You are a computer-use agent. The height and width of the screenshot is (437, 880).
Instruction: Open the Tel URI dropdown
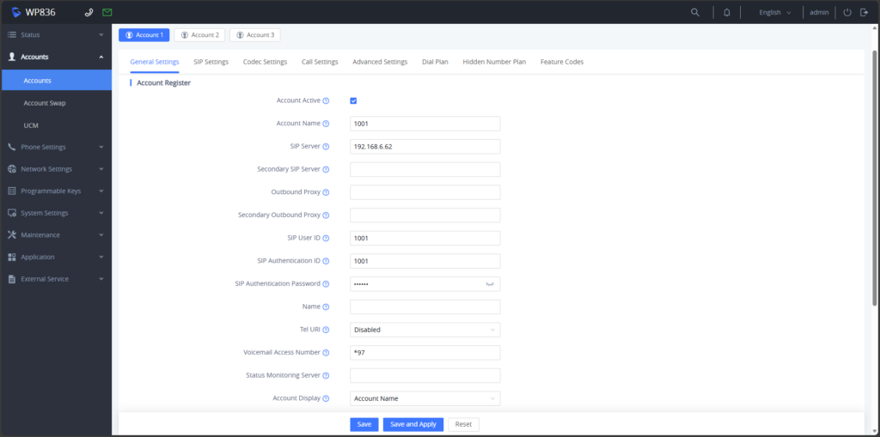coord(425,330)
